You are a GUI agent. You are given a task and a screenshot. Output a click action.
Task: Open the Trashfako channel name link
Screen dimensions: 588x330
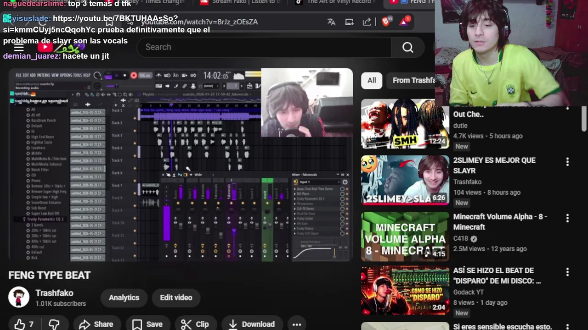click(54, 293)
